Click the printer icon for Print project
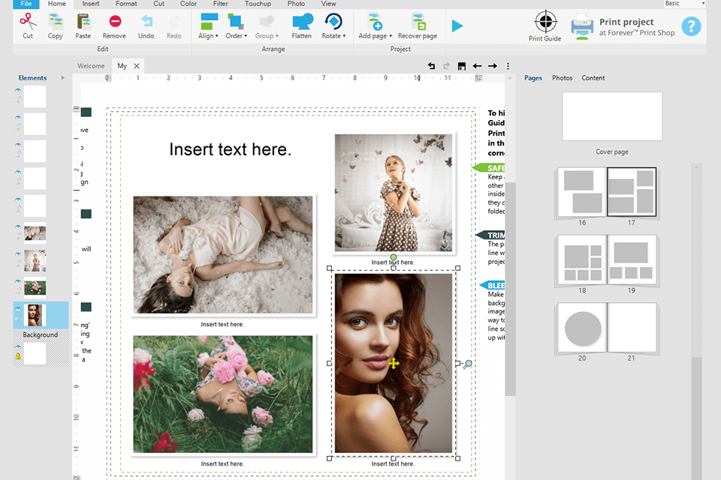721x480 pixels. 582,27
